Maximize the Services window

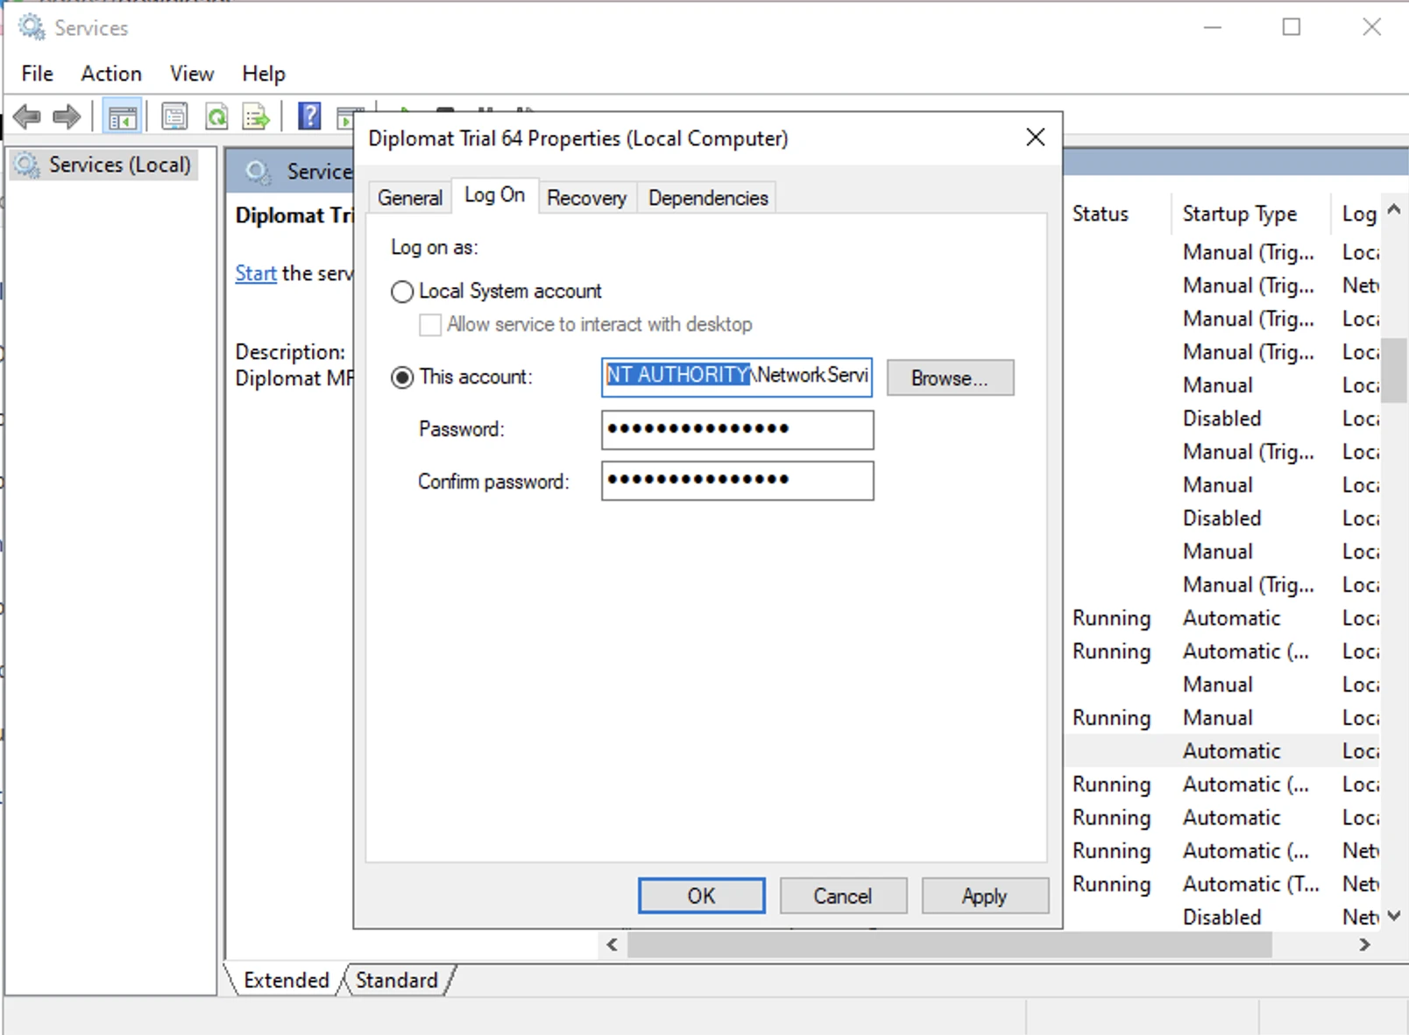(x=1292, y=27)
